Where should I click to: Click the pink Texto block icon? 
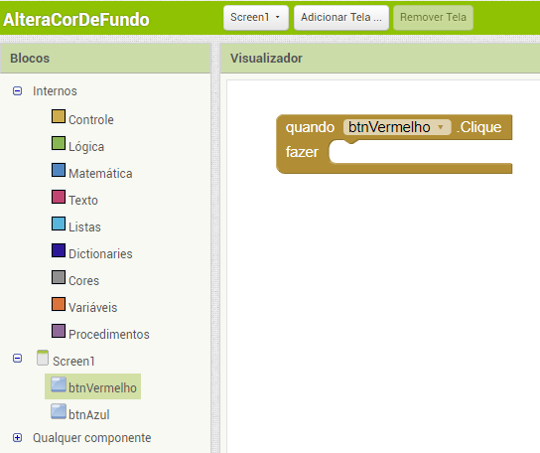coord(59,197)
